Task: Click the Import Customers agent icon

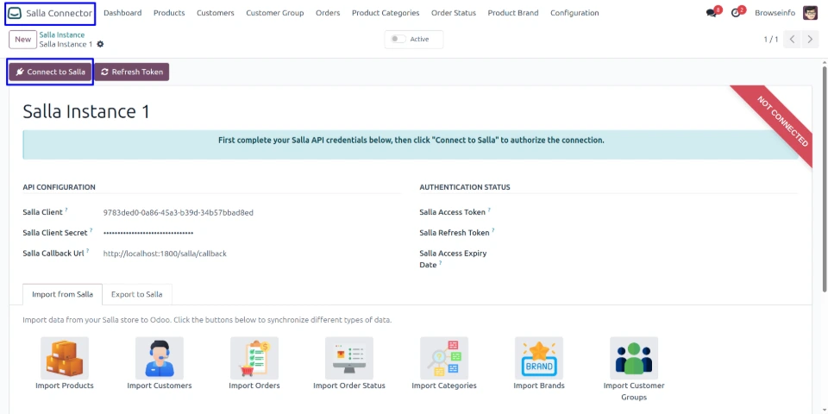Action: point(160,358)
